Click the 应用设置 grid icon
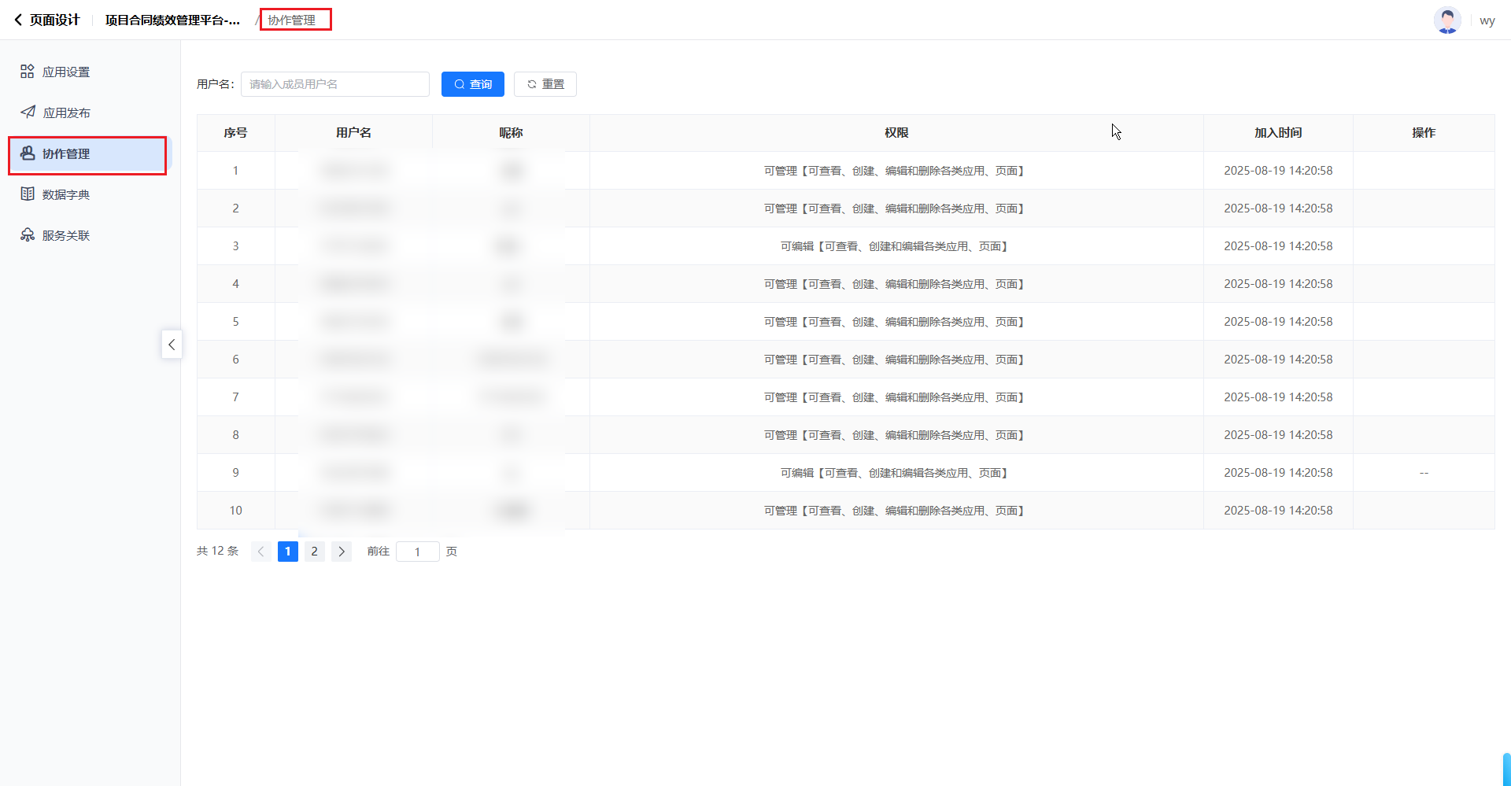 [28, 72]
